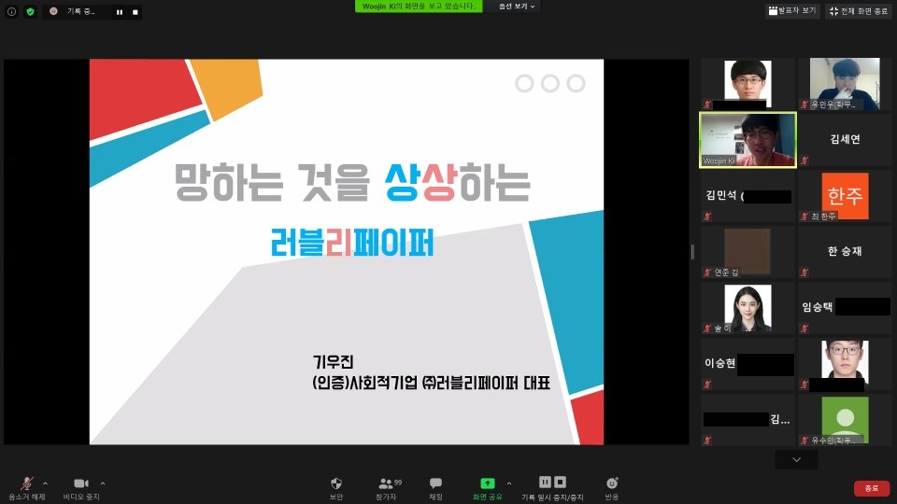The image size is (897, 504).
Task: Pause recording in bottom toolbar
Action: pyautogui.click(x=545, y=483)
